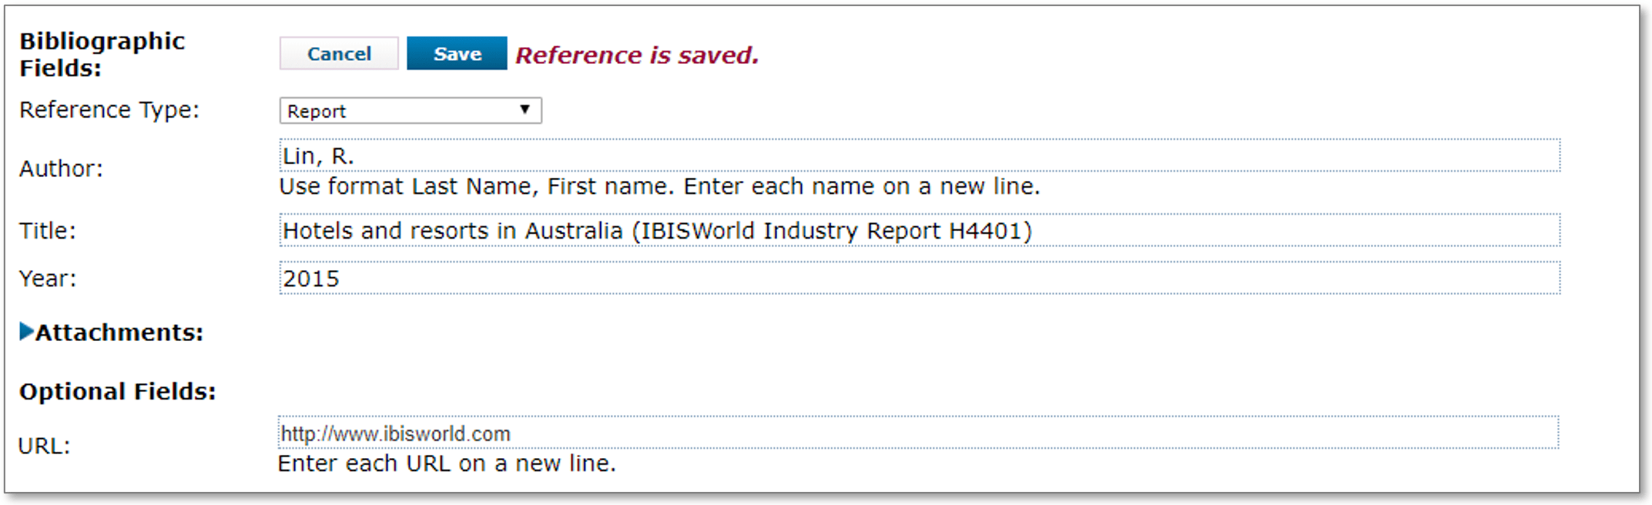Screen dimensions: 1652x505
Task: Click the Bibliographic Fields heading
Action: [x=100, y=54]
